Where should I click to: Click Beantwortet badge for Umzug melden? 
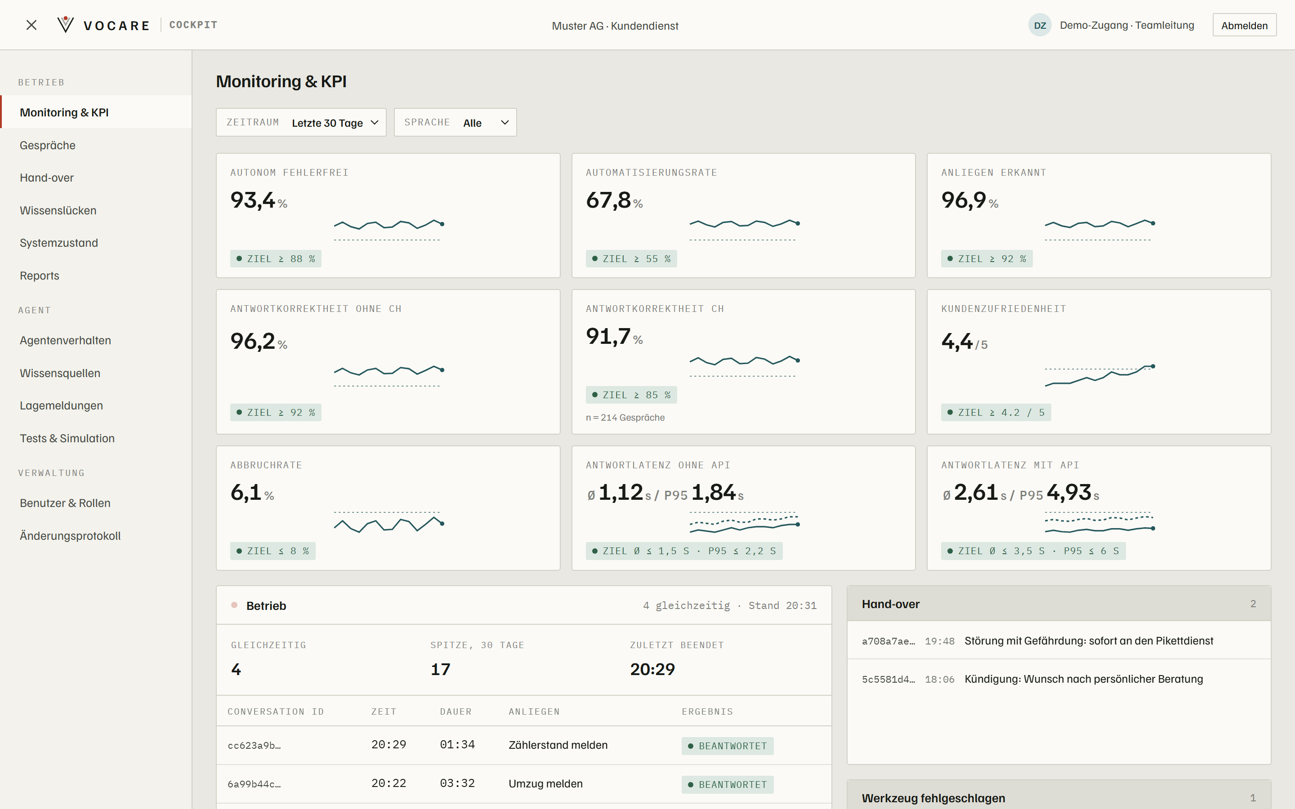click(727, 784)
